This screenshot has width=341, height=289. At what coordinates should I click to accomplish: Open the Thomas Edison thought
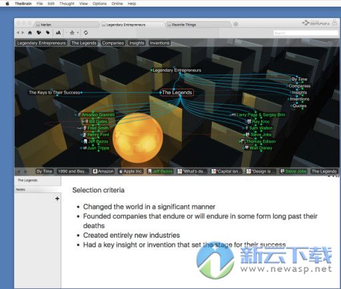261,141
